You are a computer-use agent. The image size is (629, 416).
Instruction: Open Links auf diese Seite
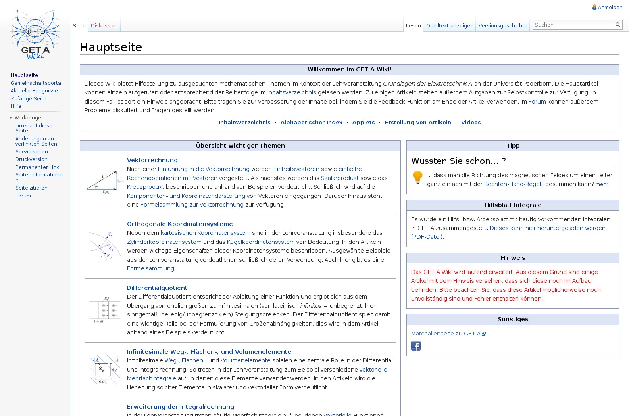click(x=34, y=128)
